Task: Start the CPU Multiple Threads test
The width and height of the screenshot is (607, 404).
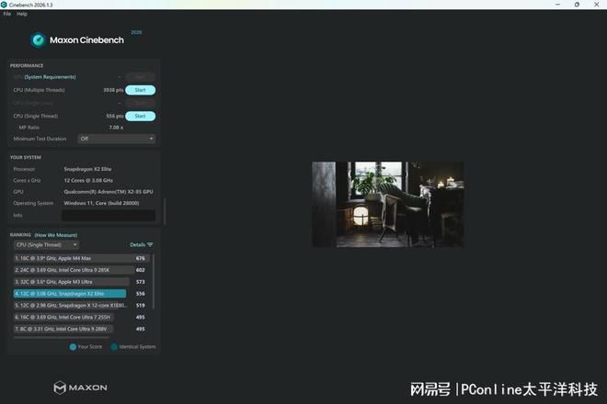Action: 140,90
